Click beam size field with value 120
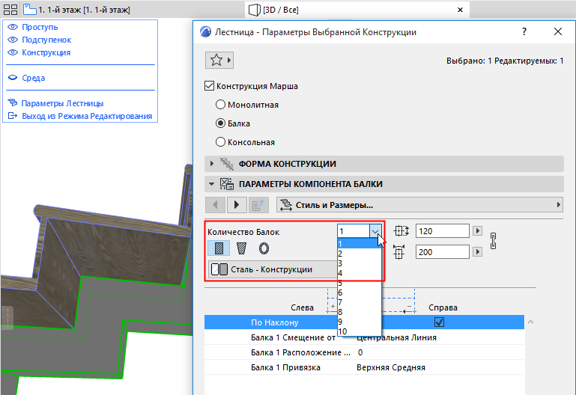Screen dimensions: 576x395 click(442, 231)
